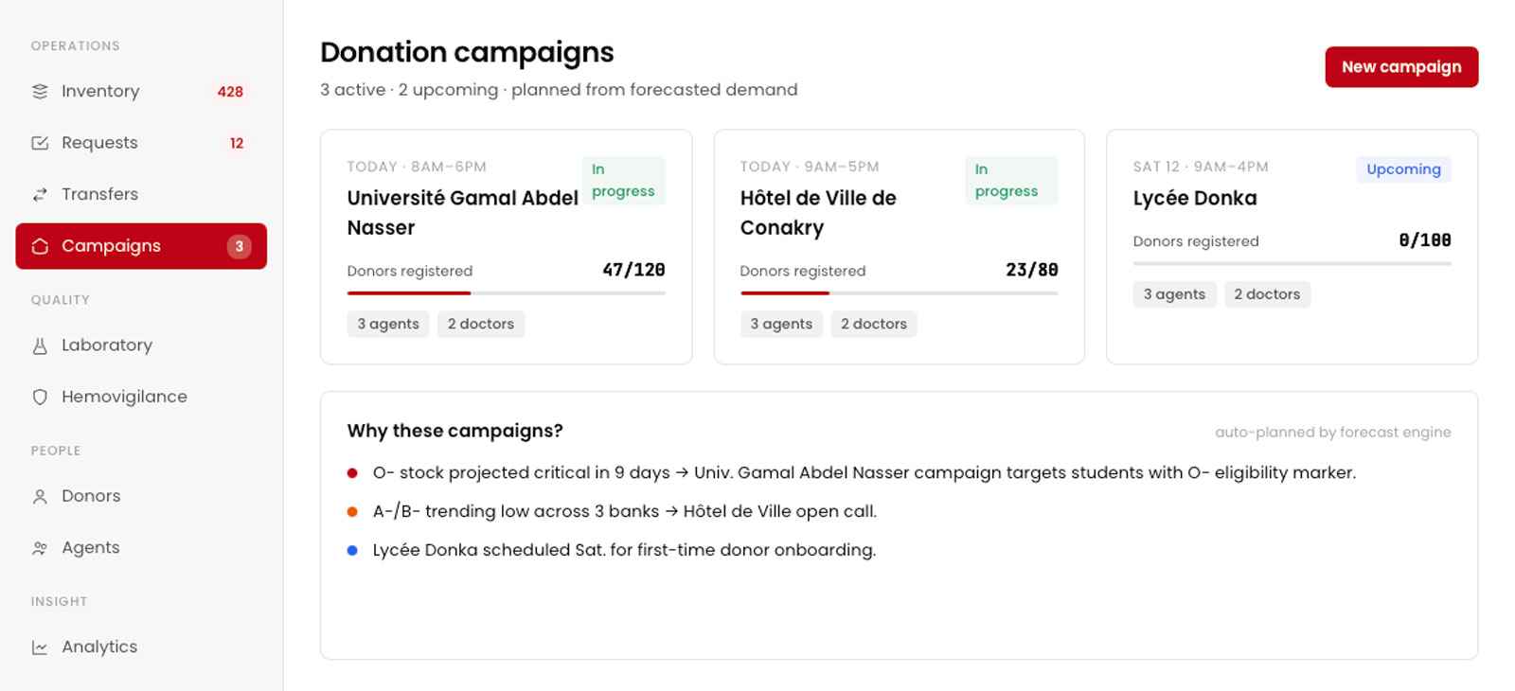Click Hôtel de Ville donors progress bar
This screenshot has width=1515, height=691.
[x=899, y=293]
